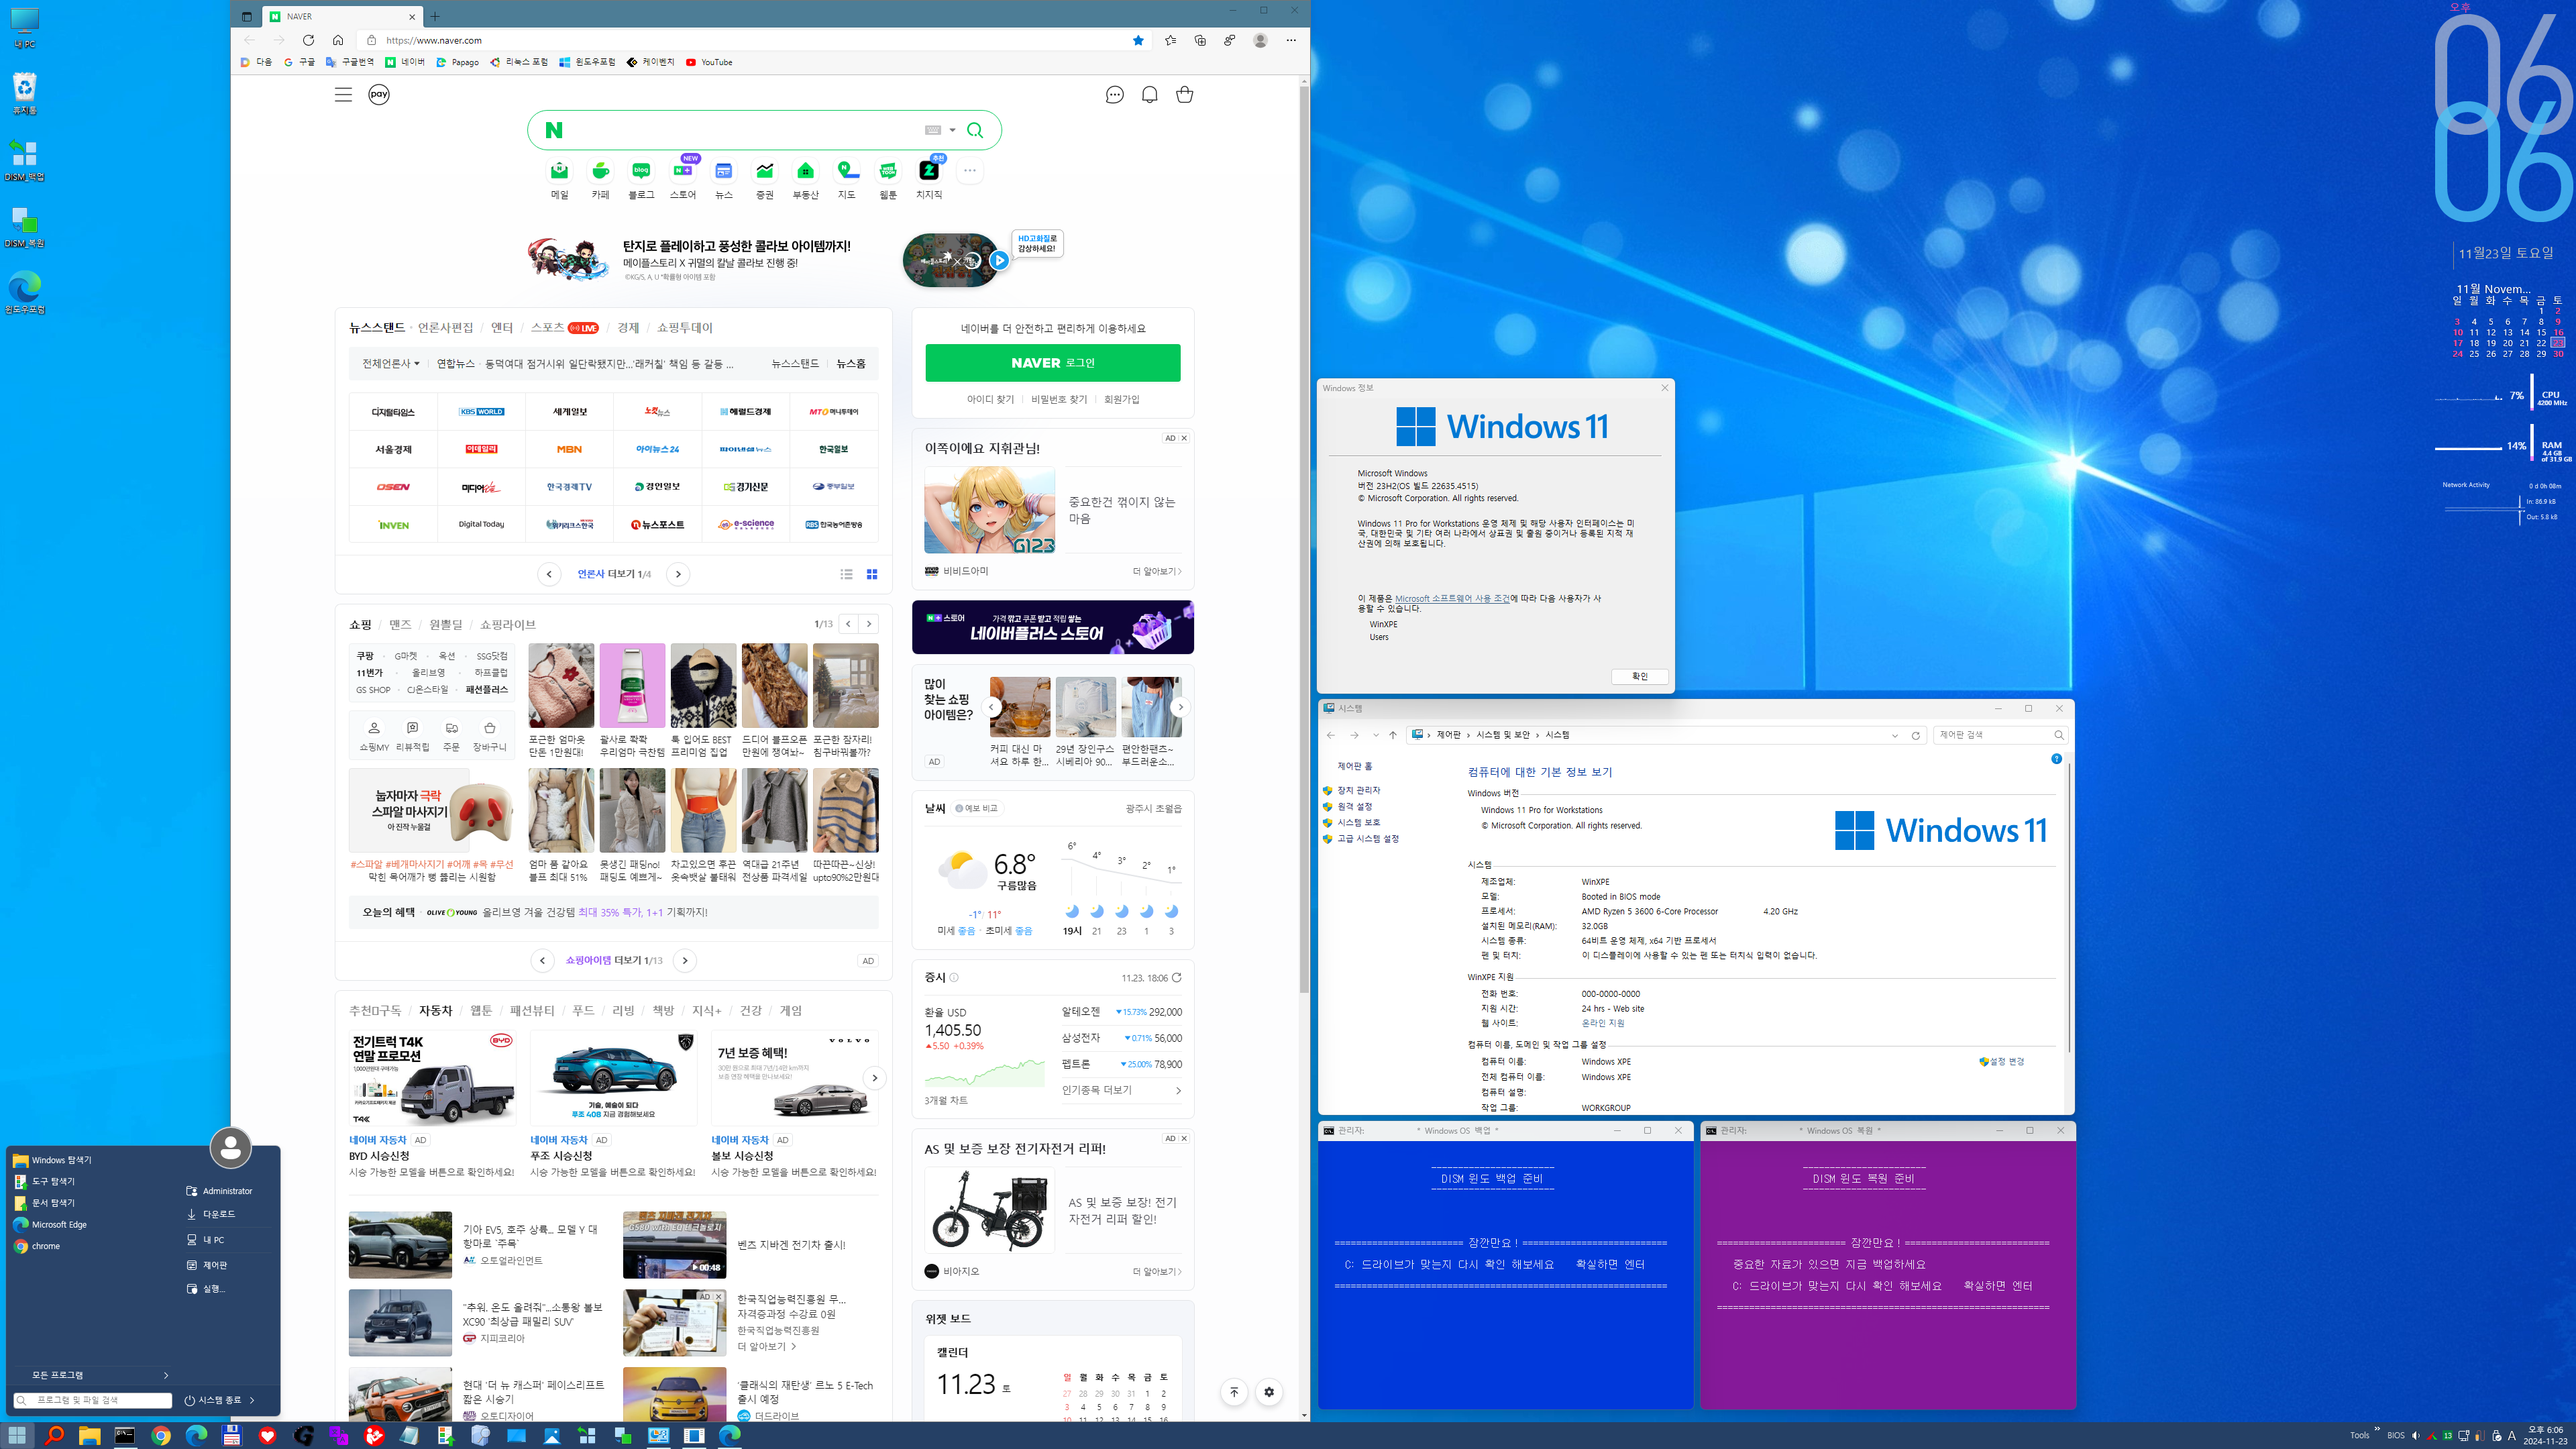Switch to the 패션뷰티 topic tab
This screenshot has width=2576, height=1449.
click(532, 1011)
